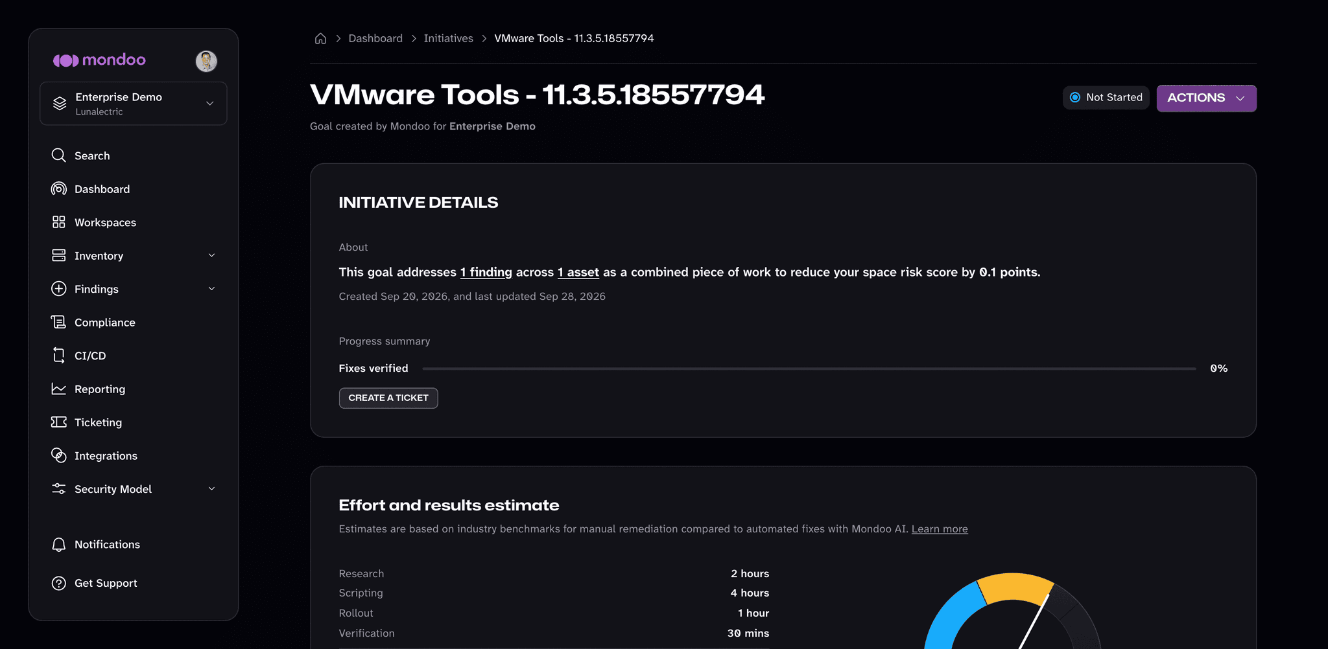Click the stacked layers icon beside Enterprise Demo
The image size is (1328, 649).
point(60,104)
